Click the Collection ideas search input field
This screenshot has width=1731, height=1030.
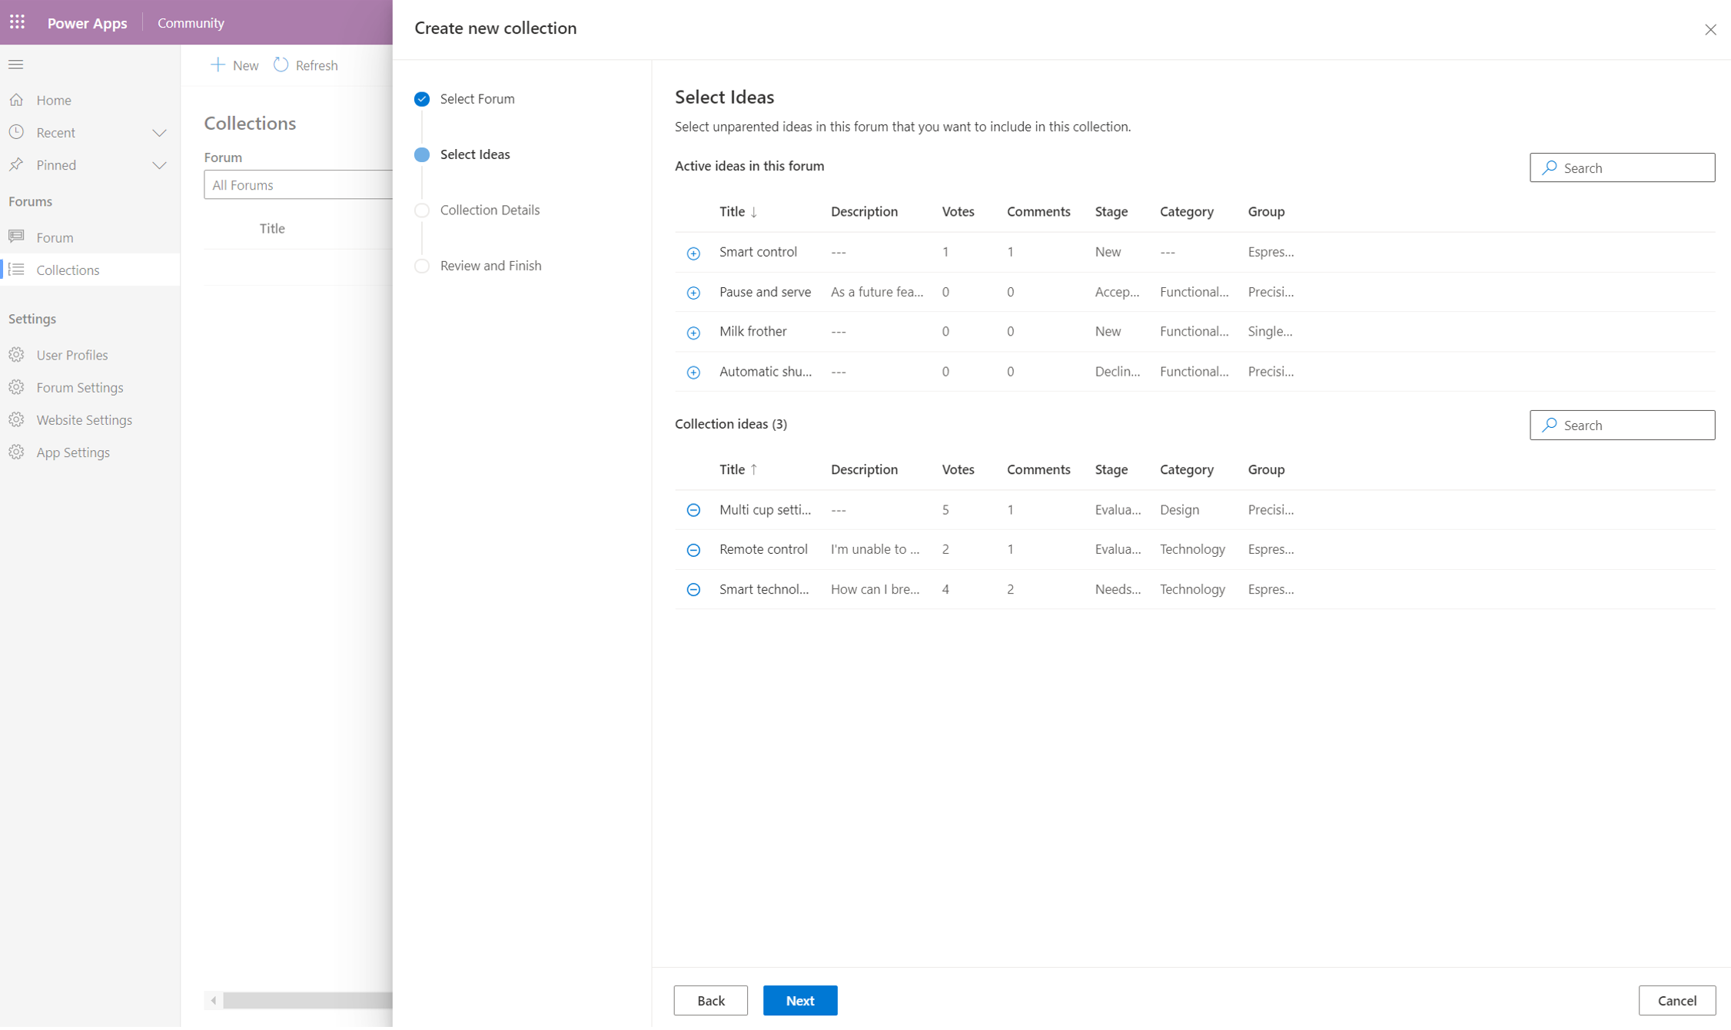coord(1622,424)
